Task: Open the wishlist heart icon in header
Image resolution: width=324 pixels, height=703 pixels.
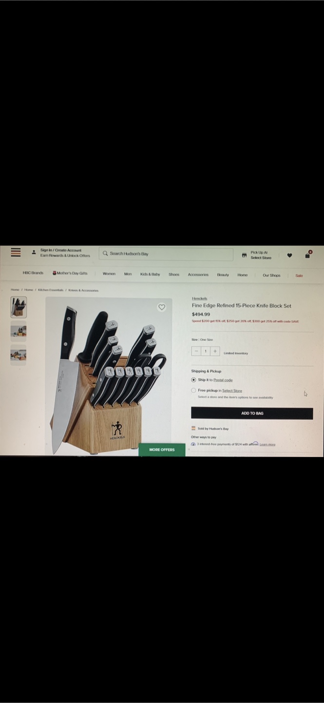Action: [x=289, y=255]
